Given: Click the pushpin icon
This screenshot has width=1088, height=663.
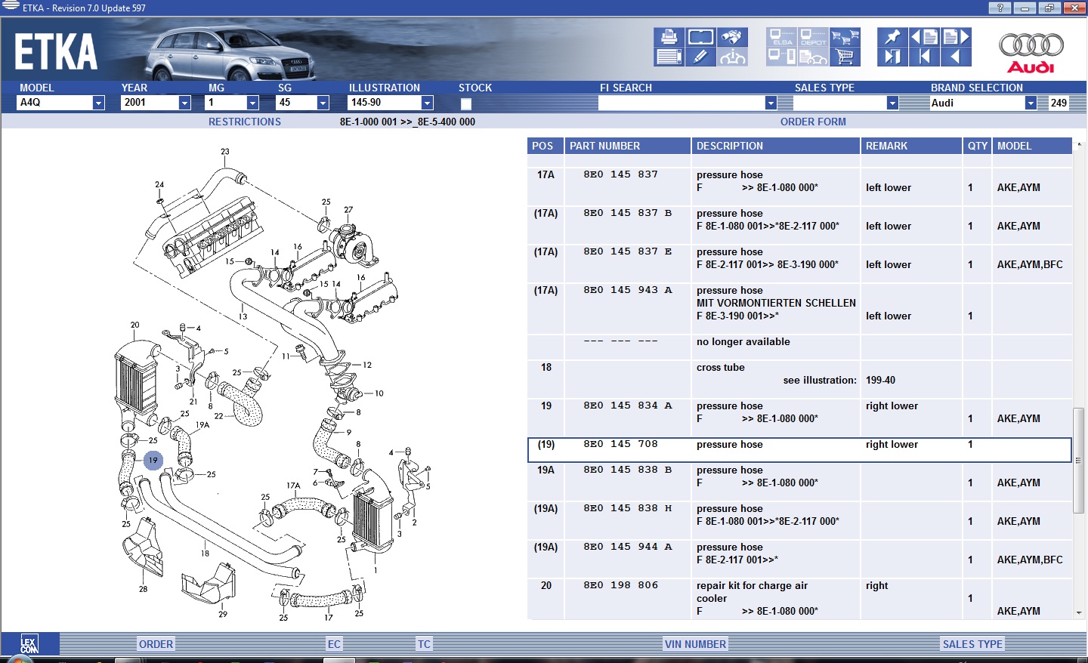Looking at the screenshot, I should pyautogui.click(x=892, y=37).
